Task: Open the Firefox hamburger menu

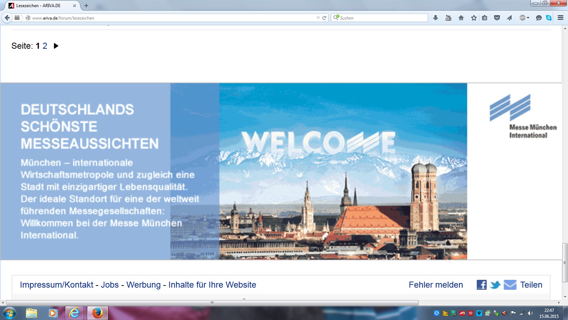Action: (x=561, y=18)
